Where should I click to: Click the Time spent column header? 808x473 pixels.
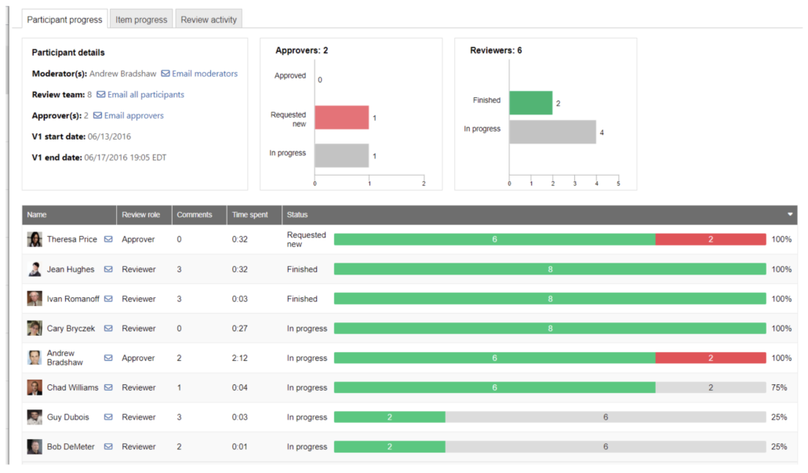(x=249, y=215)
